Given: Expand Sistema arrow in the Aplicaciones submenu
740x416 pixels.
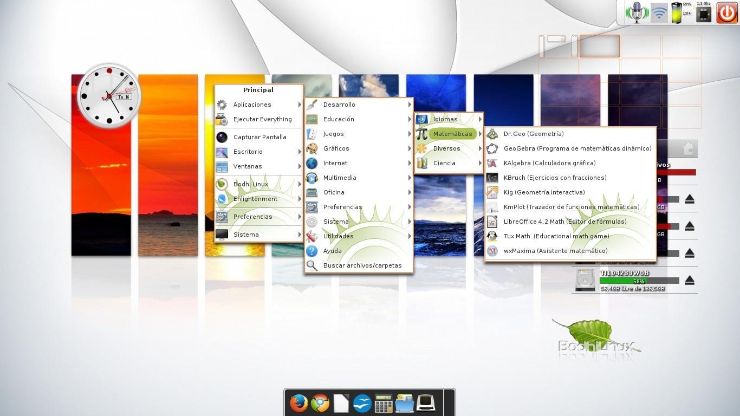Looking at the screenshot, I should click(x=410, y=222).
